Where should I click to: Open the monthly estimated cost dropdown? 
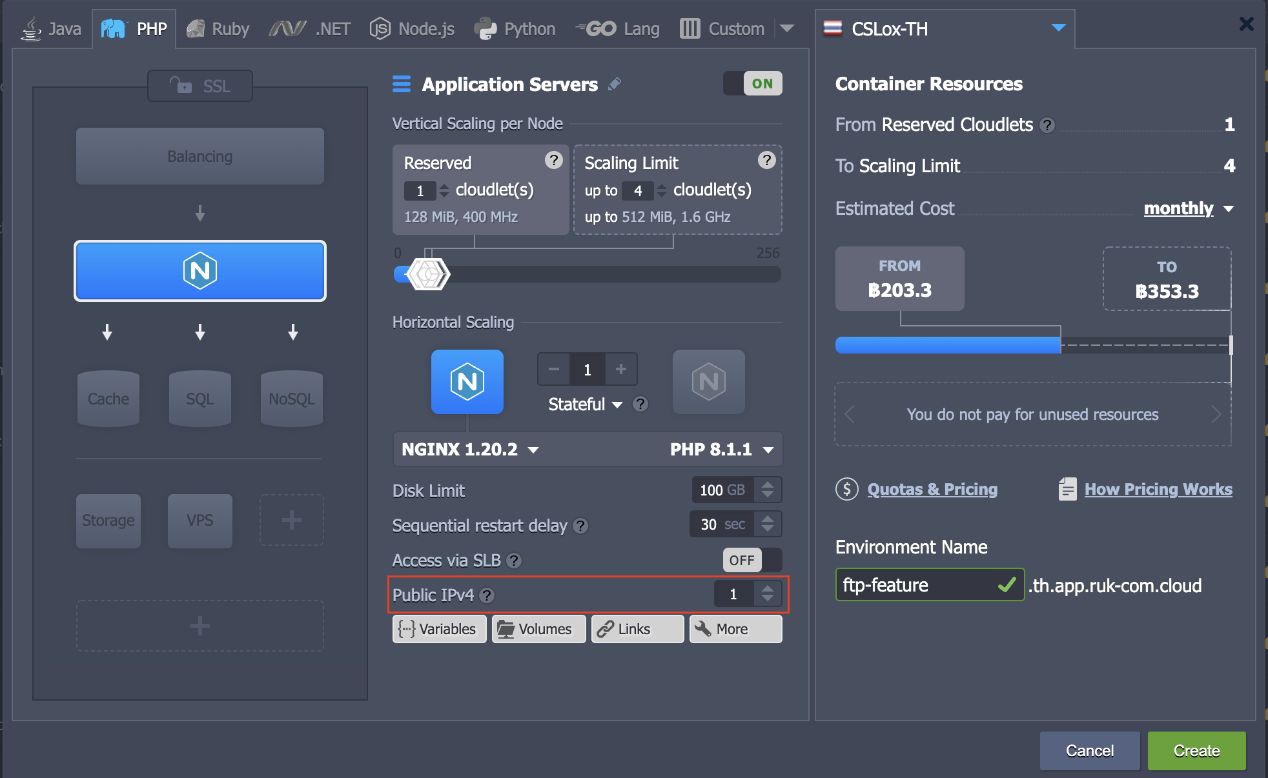coord(1189,208)
